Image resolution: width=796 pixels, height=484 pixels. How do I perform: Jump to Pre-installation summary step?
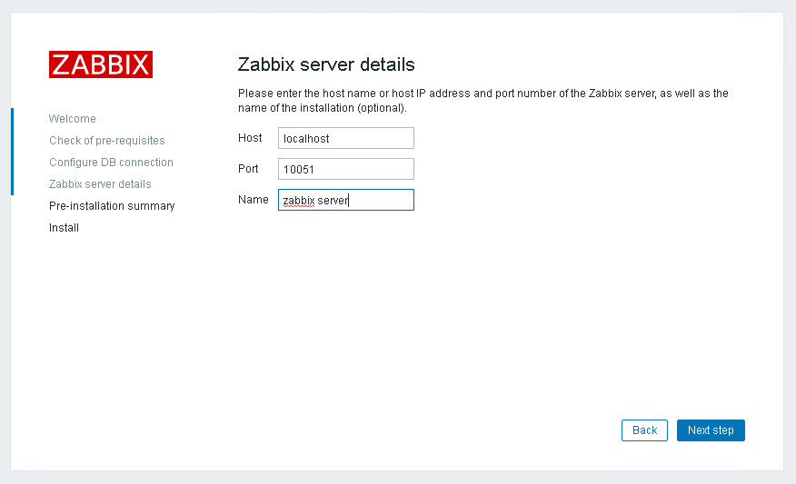click(x=112, y=206)
